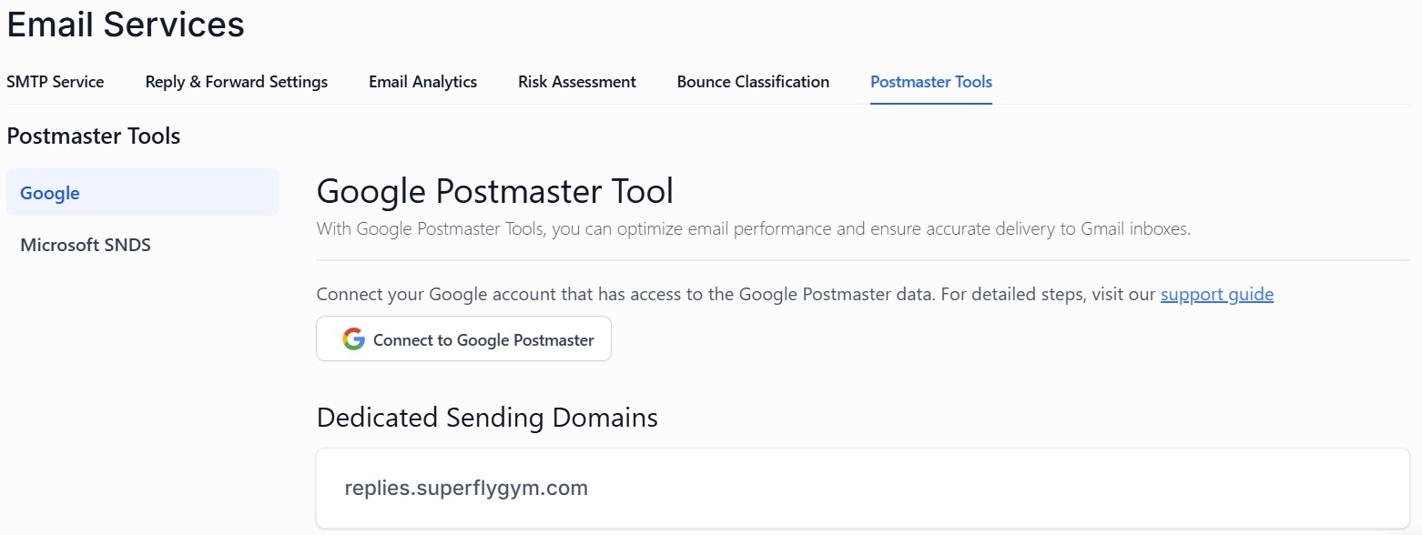Select Google in the Postmaster sidebar
Screen dimensions: 1422x535
tap(143, 193)
